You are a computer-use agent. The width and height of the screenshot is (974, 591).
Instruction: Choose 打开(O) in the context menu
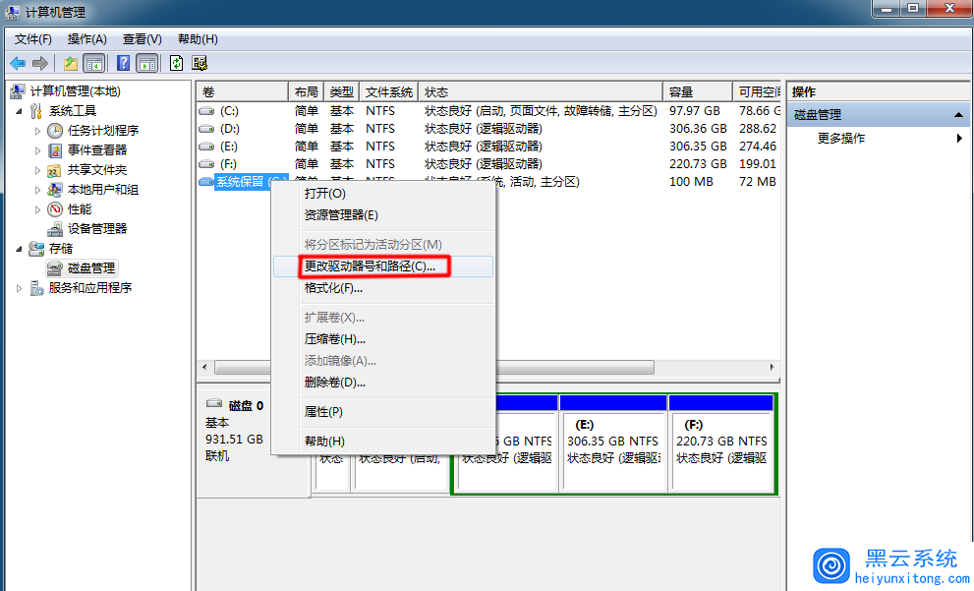(x=382, y=194)
